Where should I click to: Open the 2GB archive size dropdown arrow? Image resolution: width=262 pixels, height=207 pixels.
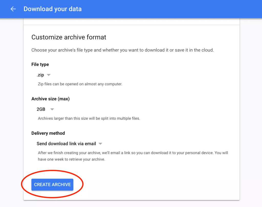point(52,109)
